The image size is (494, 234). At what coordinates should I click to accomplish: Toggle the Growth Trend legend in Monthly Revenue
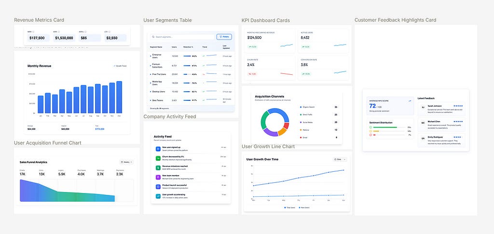point(120,66)
